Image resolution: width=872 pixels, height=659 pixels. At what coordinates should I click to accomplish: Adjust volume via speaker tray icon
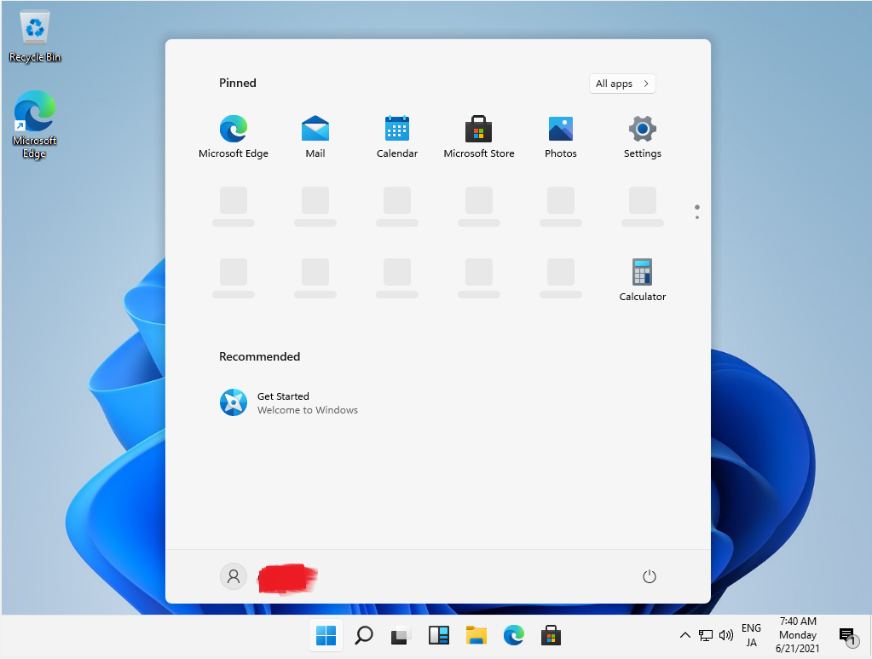pos(726,635)
